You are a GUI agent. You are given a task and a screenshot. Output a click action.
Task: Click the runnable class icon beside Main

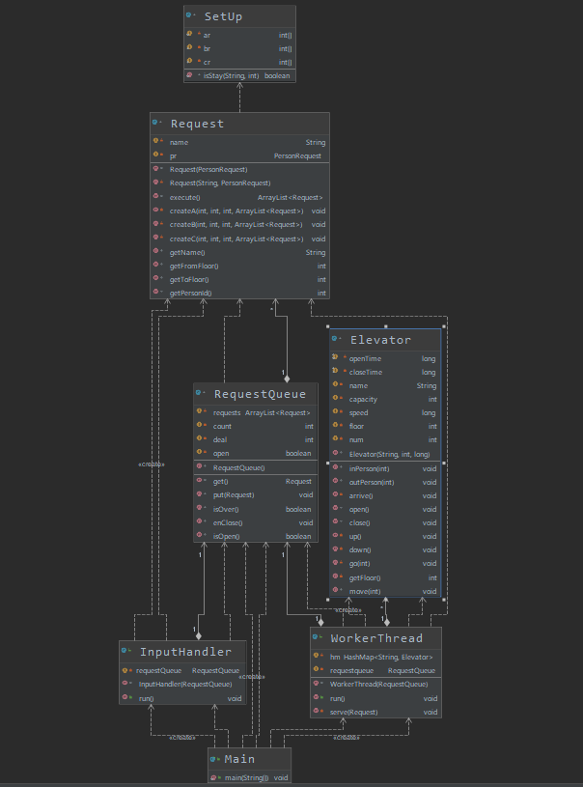coord(213,759)
